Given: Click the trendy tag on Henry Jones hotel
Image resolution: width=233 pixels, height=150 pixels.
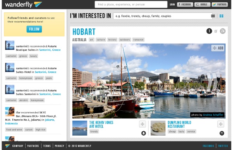Looking at the screenshot, I should tap(94, 132).
